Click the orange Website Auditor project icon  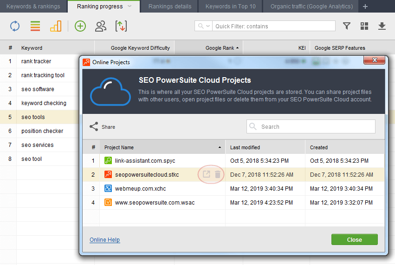coord(108,202)
